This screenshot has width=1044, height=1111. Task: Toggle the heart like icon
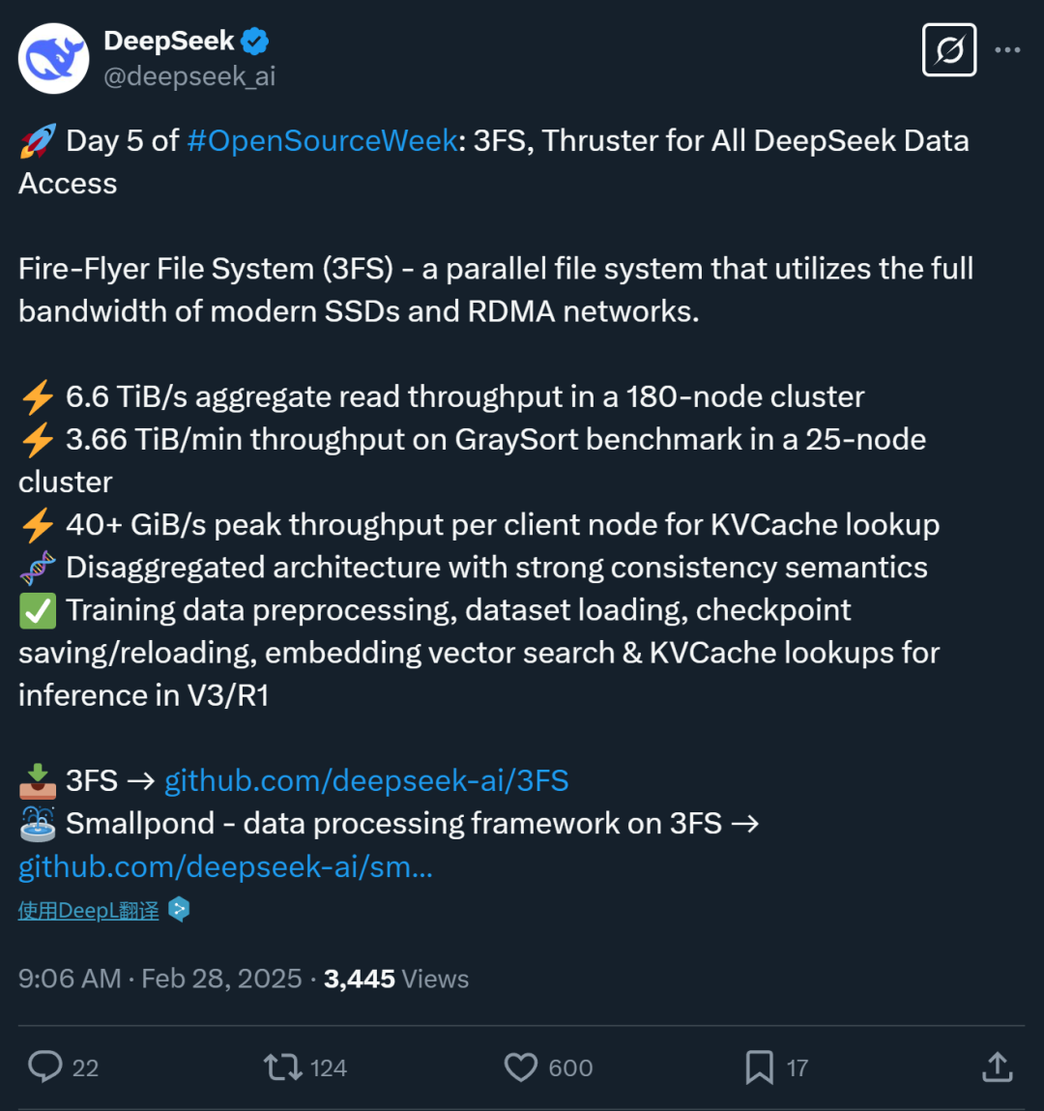[x=521, y=1067]
